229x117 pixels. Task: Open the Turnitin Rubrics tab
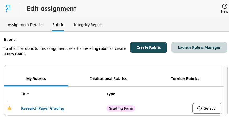(185, 79)
